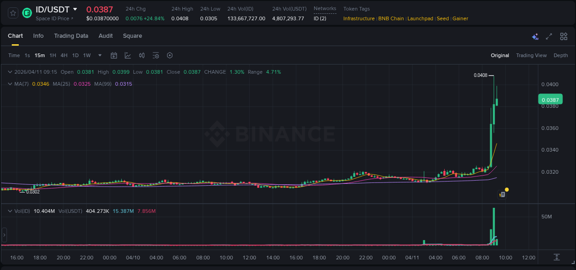Switch to Original chart view
Image resolution: width=576 pixels, height=270 pixels.
pyautogui.click(x=500, y=55)
